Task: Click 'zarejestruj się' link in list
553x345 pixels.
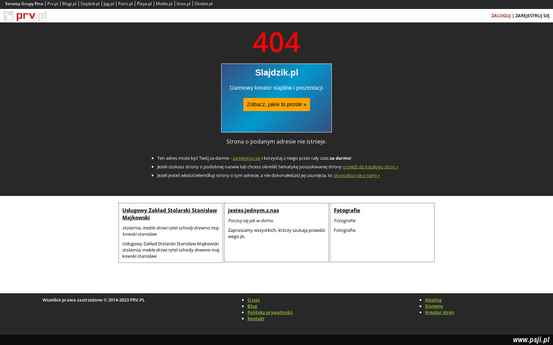Action: 247,159
